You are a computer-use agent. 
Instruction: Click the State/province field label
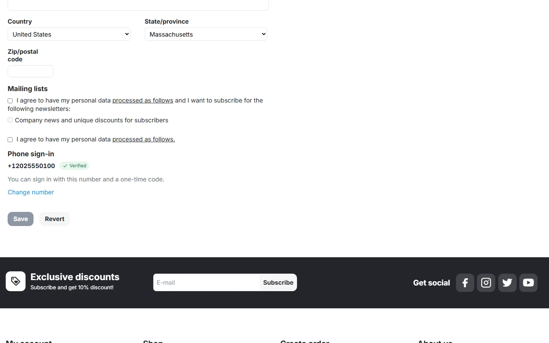pos(167,22)
